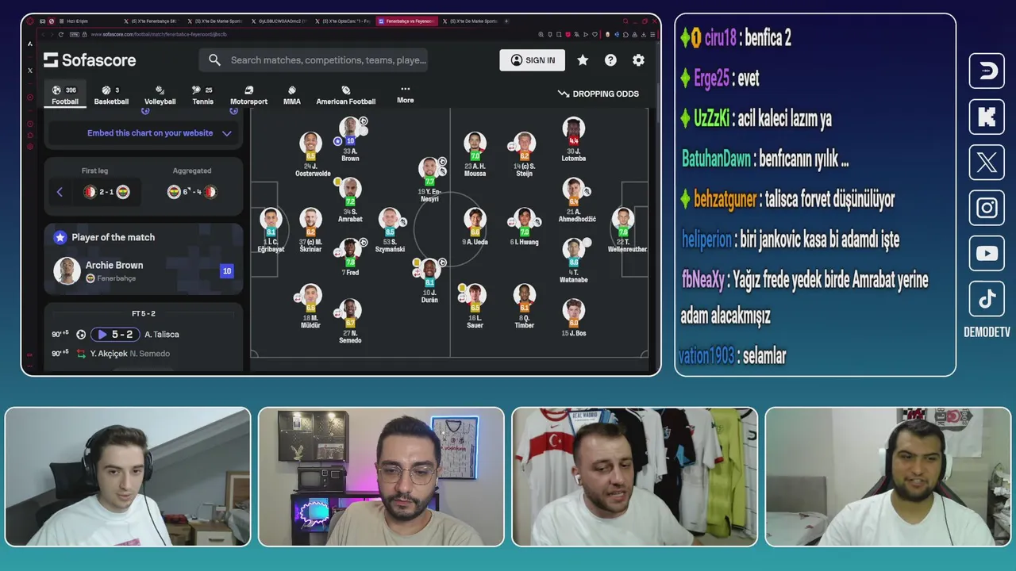Select J. Durán player avatar
1016x571 pixels.
[429, 270]
